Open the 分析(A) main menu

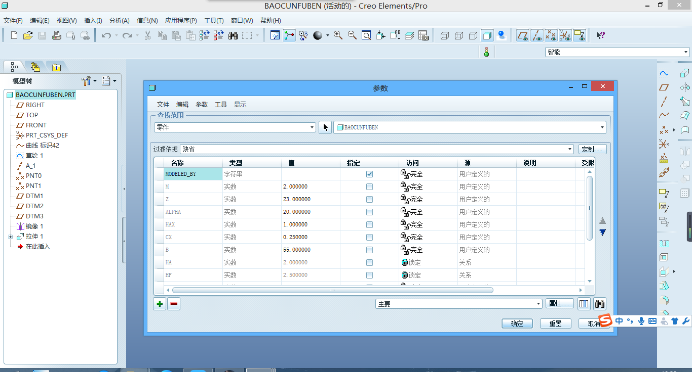pos(119,21)
